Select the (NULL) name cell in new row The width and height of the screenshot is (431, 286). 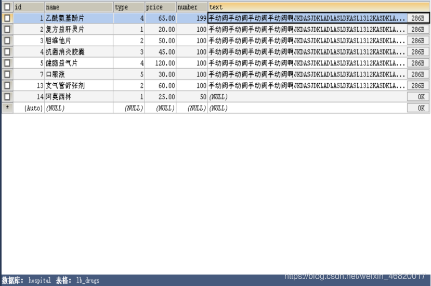(79, 108)
